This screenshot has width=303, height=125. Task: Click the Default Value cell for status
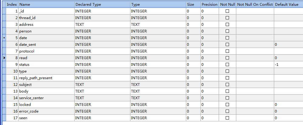point(288,65)
